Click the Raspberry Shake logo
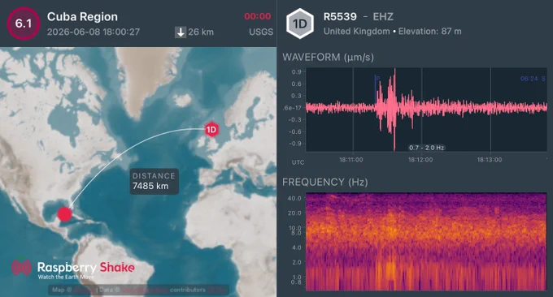Screen dimensions: 553x297 click(x=73, y=269)
